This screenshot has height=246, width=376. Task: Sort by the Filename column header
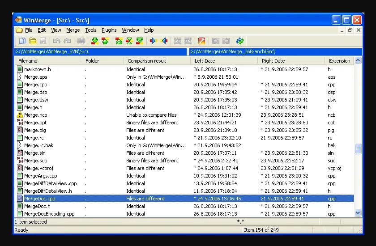[x=48, y=61]
